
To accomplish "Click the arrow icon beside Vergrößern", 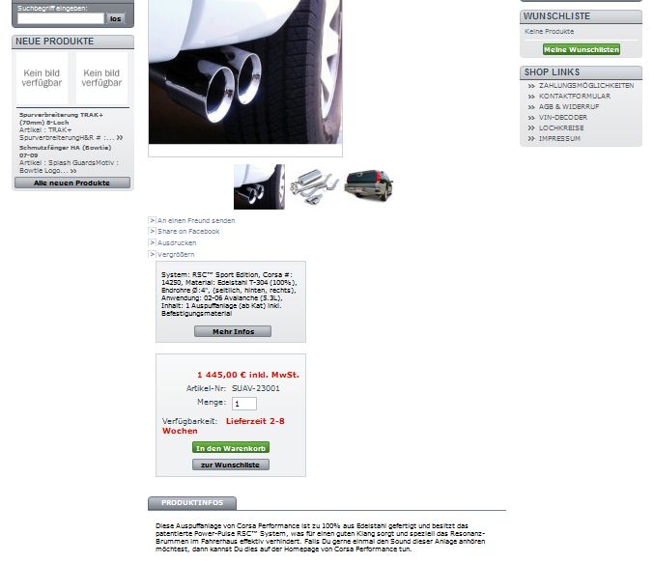I will [x=153, y=254].
